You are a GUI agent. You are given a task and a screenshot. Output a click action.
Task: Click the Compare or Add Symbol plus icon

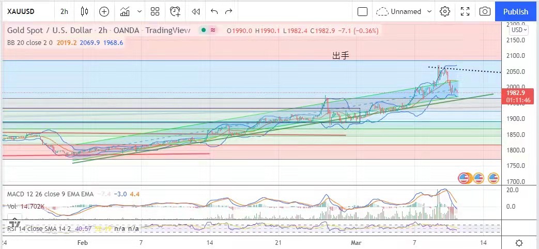point(104,11)
